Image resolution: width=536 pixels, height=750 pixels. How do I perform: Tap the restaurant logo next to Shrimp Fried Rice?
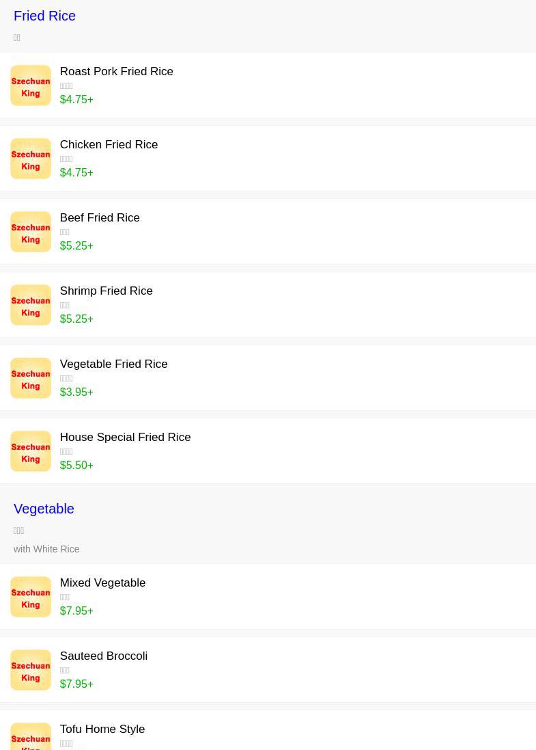coord(31,305)
